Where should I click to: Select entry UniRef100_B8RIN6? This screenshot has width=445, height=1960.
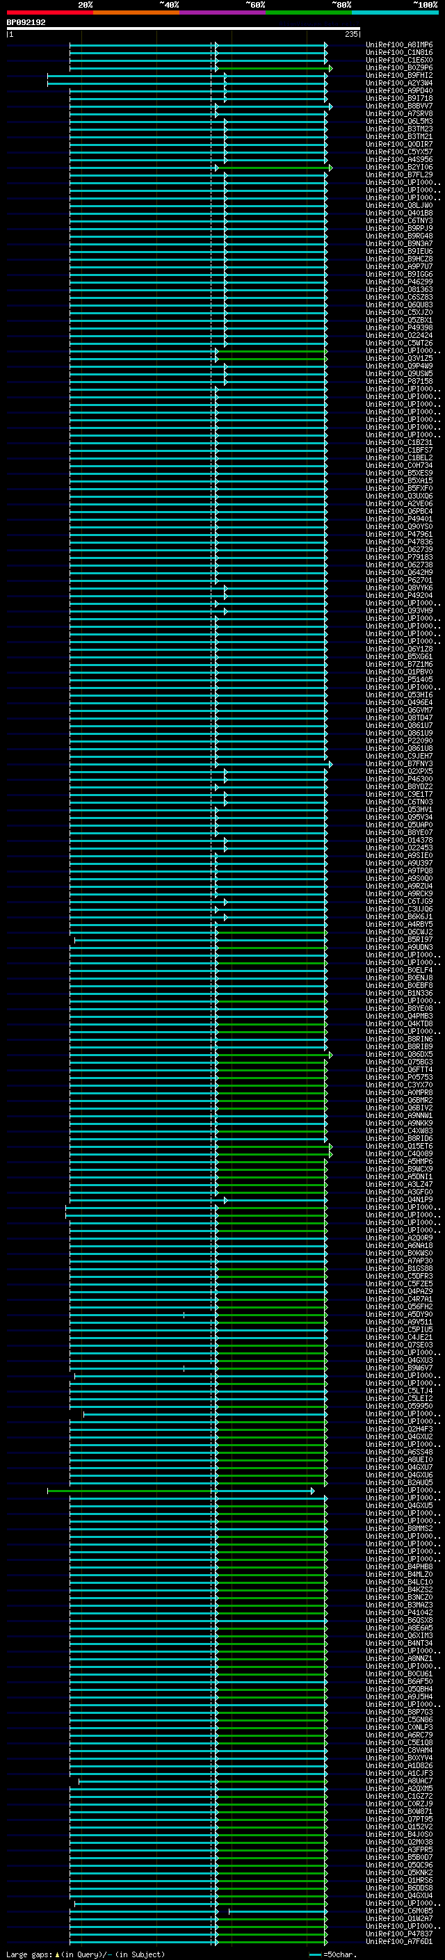(x=399, y=1039)
